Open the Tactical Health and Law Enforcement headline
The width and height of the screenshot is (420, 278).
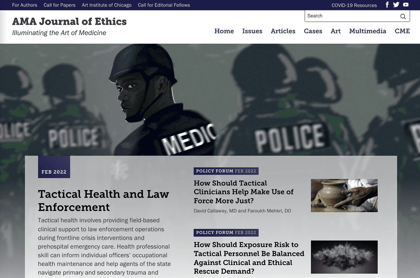point(103,200)
